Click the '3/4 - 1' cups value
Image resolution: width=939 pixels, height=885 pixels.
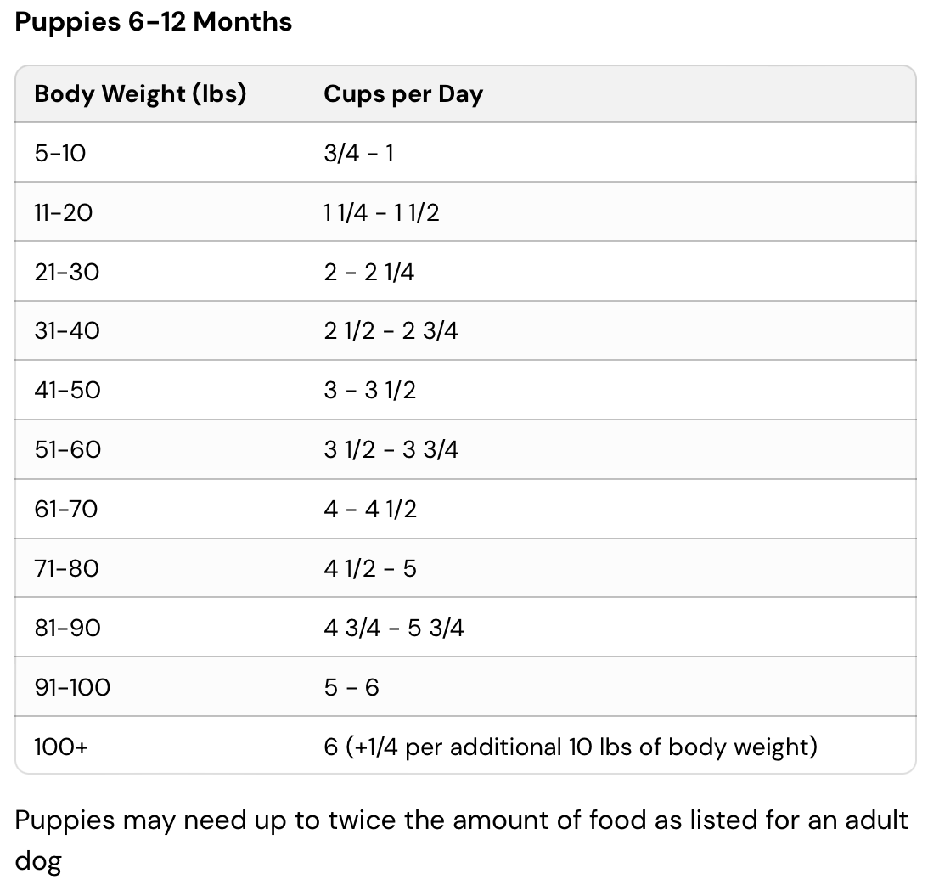point(358,153)
